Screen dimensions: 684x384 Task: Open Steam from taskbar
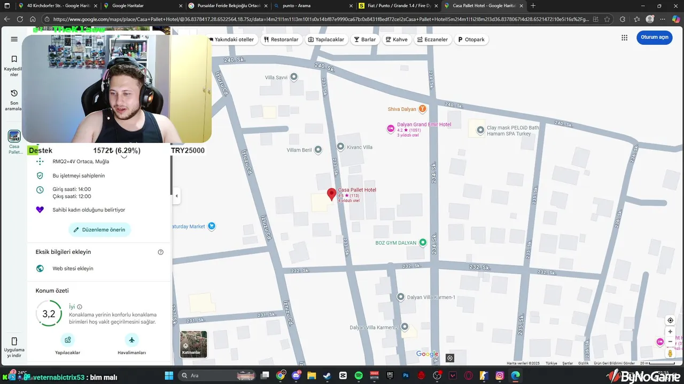pyautogui.click(x=327, y=375)
